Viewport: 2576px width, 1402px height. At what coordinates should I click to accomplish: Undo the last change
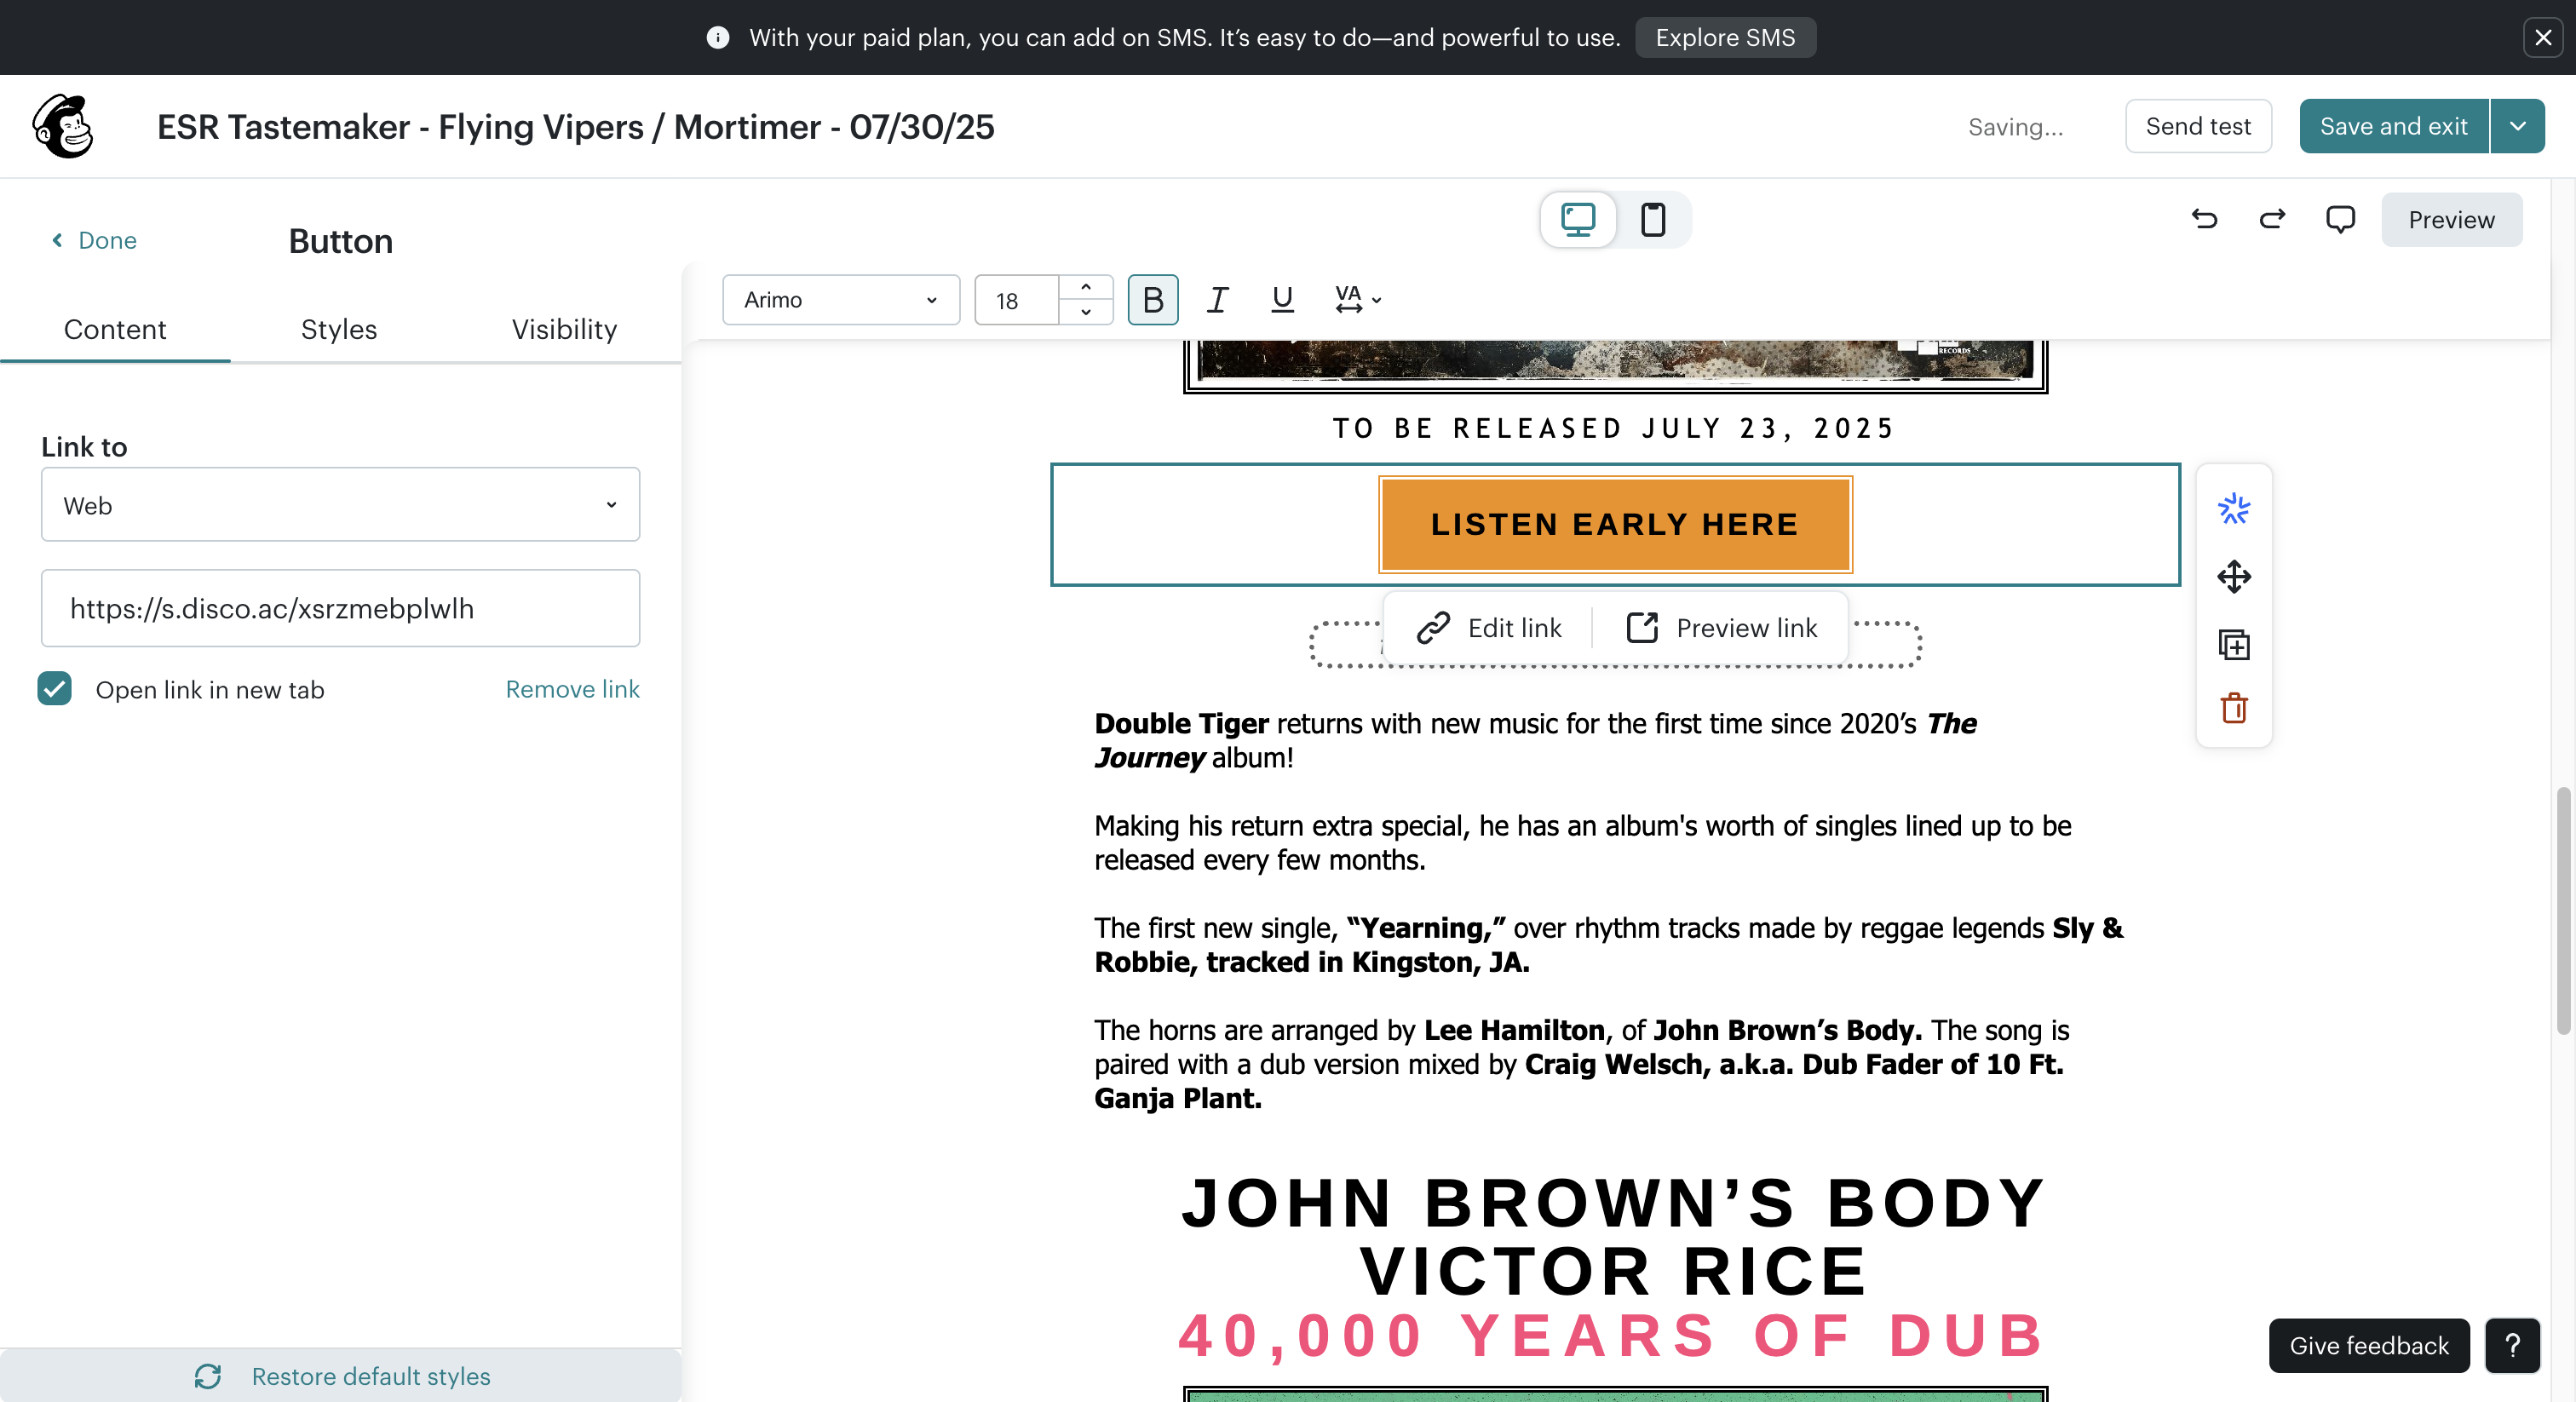[2204, 219]
